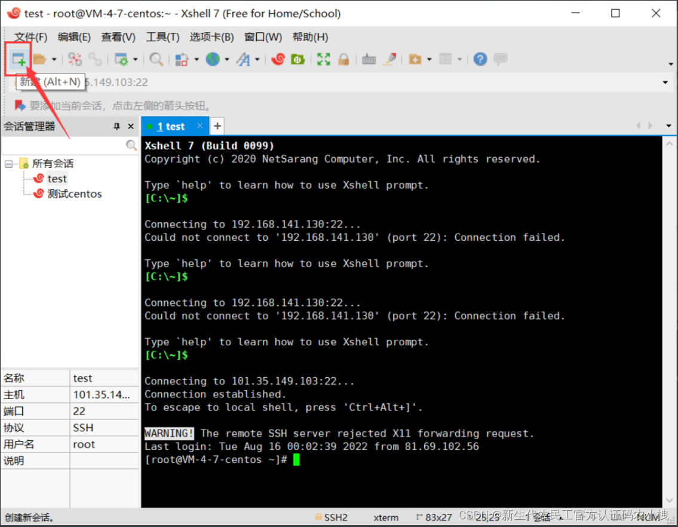Open help via blue question mark icon
Viewport: 678px width, 527px height.
(480, 59)
